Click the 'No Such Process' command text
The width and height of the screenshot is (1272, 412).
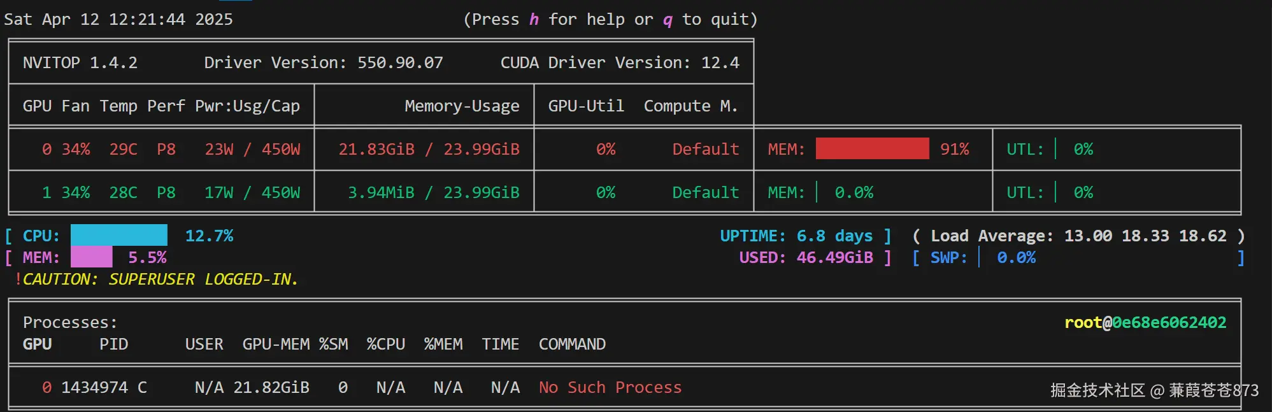[610, 387]
